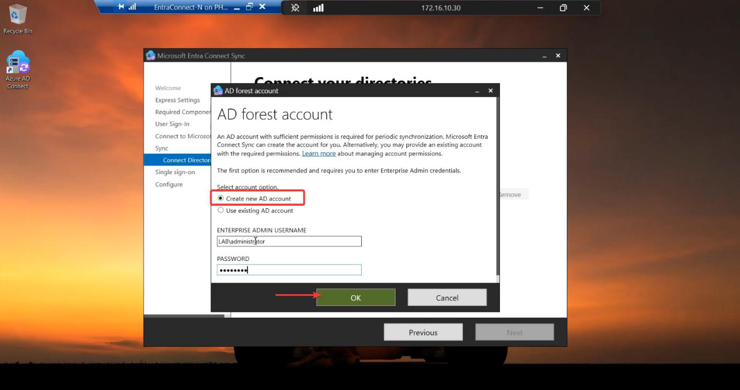The height and width of the screenshot is (390, 740).
Task: Click the signal strength icon on EntraConnect-N bar
Action: coord(132,7)
